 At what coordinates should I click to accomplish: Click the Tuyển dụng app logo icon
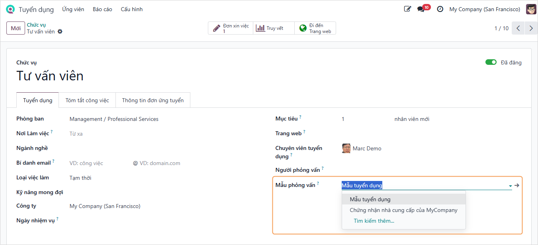pos(10,9)
